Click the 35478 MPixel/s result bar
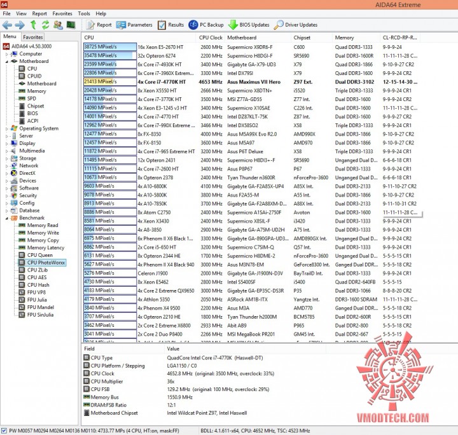Screen dimensions: 458x435 click(110, 55)
